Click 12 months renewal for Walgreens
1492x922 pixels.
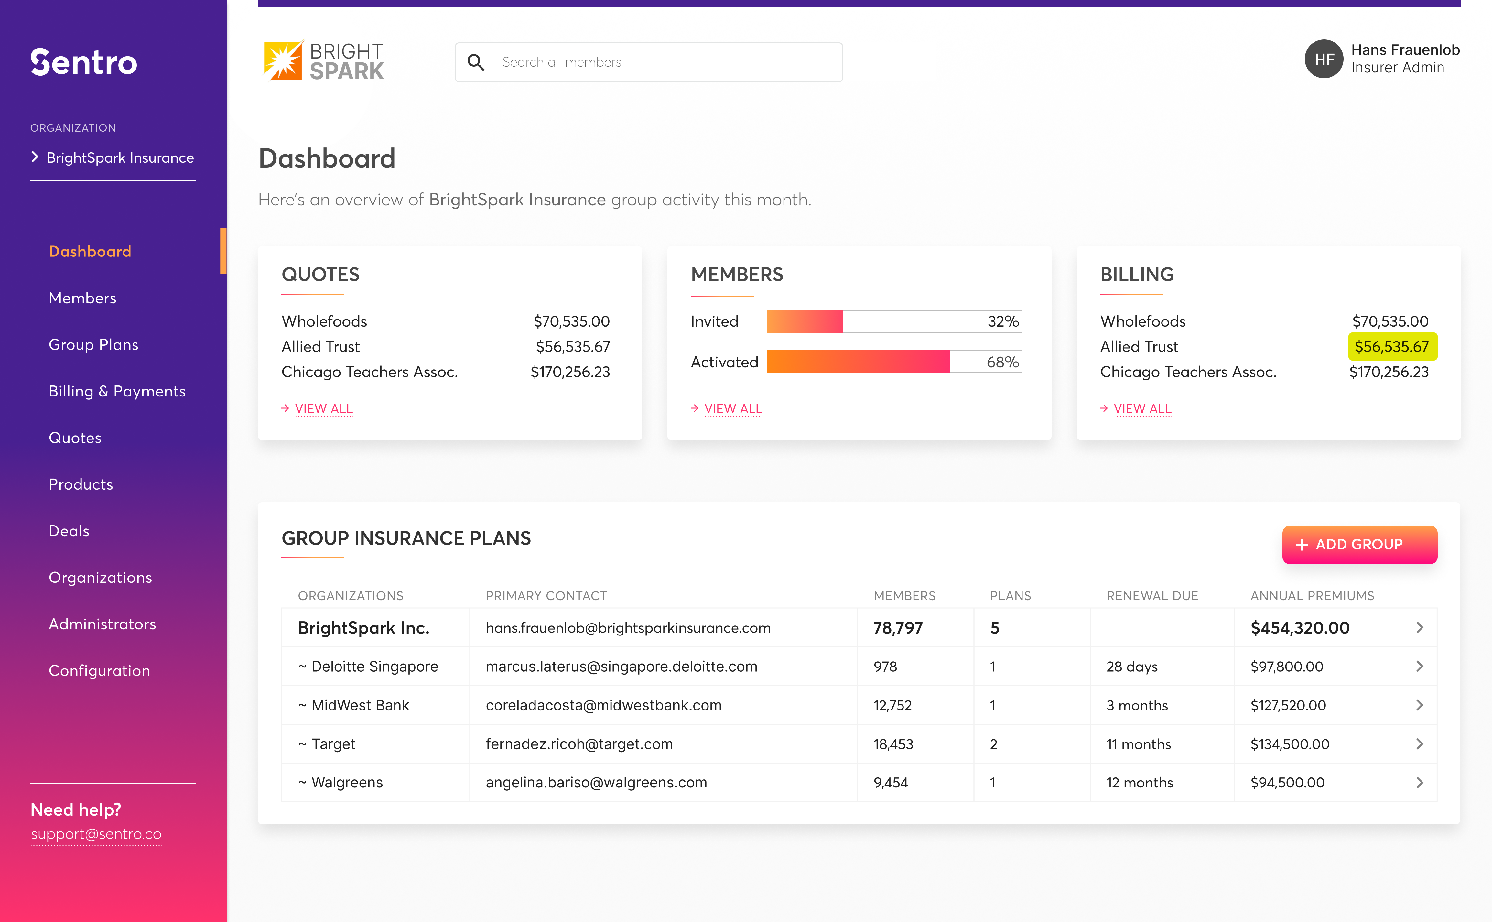pos(1140,782)
